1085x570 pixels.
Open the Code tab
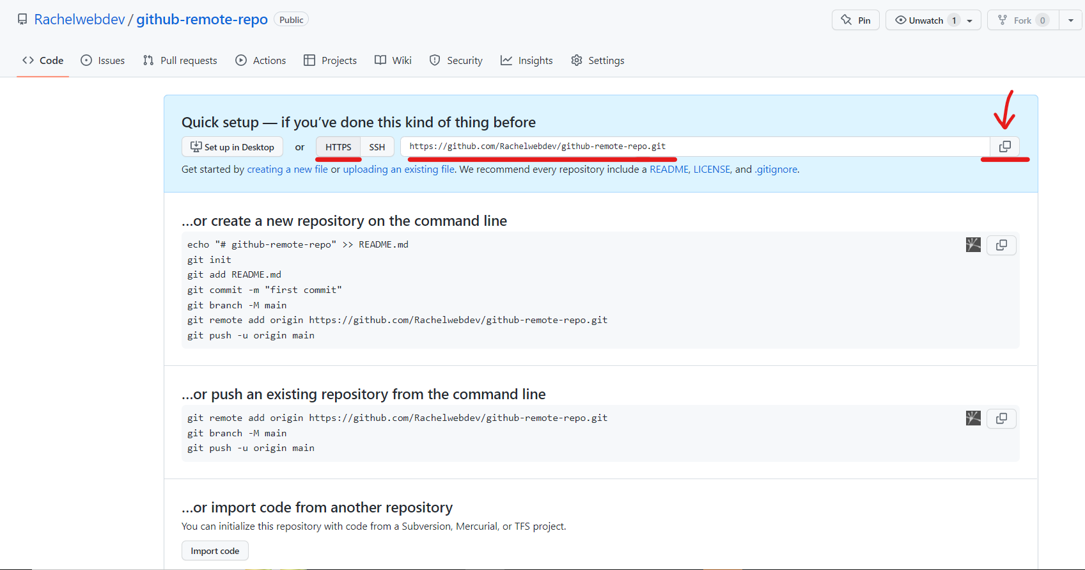pyautogui.click(x=43, y=61)
